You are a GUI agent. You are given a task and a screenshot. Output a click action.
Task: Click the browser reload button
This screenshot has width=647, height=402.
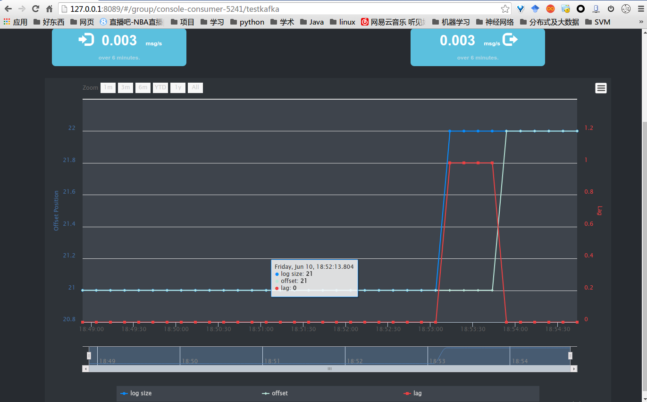(35, 9)
